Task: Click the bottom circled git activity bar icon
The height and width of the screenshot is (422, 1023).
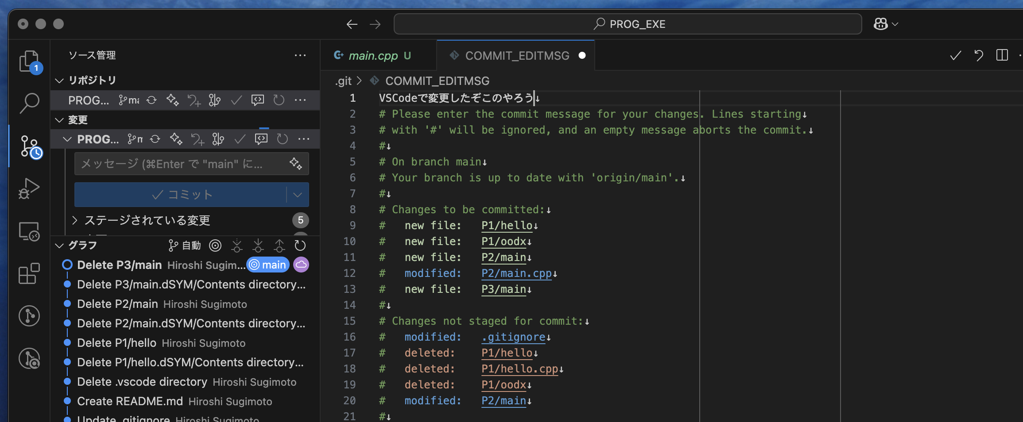Action: coord(30,358)
